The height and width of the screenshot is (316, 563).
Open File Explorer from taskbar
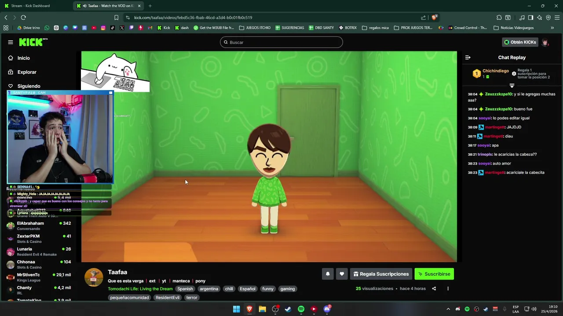pos(262,309)
